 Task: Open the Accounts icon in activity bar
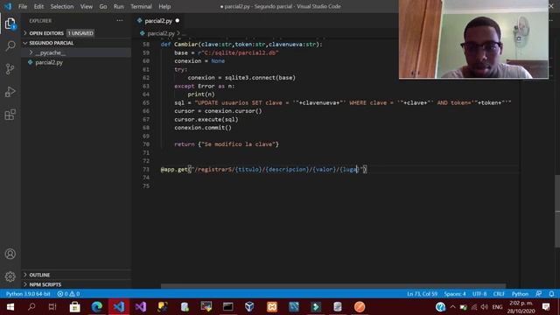10,254
